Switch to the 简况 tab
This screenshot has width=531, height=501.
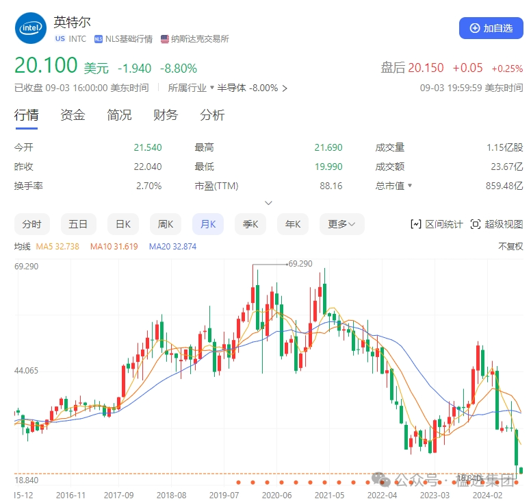coord(119,115)
